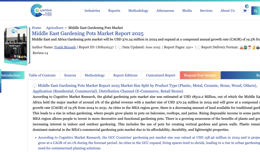
Task: Click the Data Updated: June 2025 text
Action: (x=141, y=47)
